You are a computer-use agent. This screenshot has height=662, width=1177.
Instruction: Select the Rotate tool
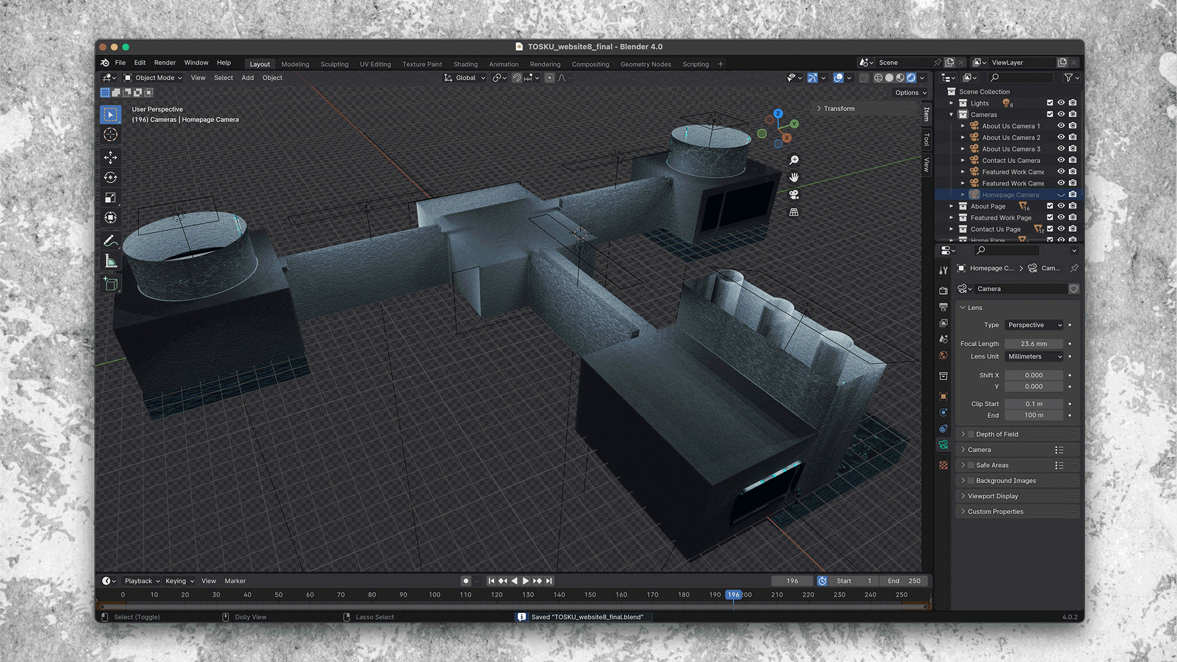110,178
